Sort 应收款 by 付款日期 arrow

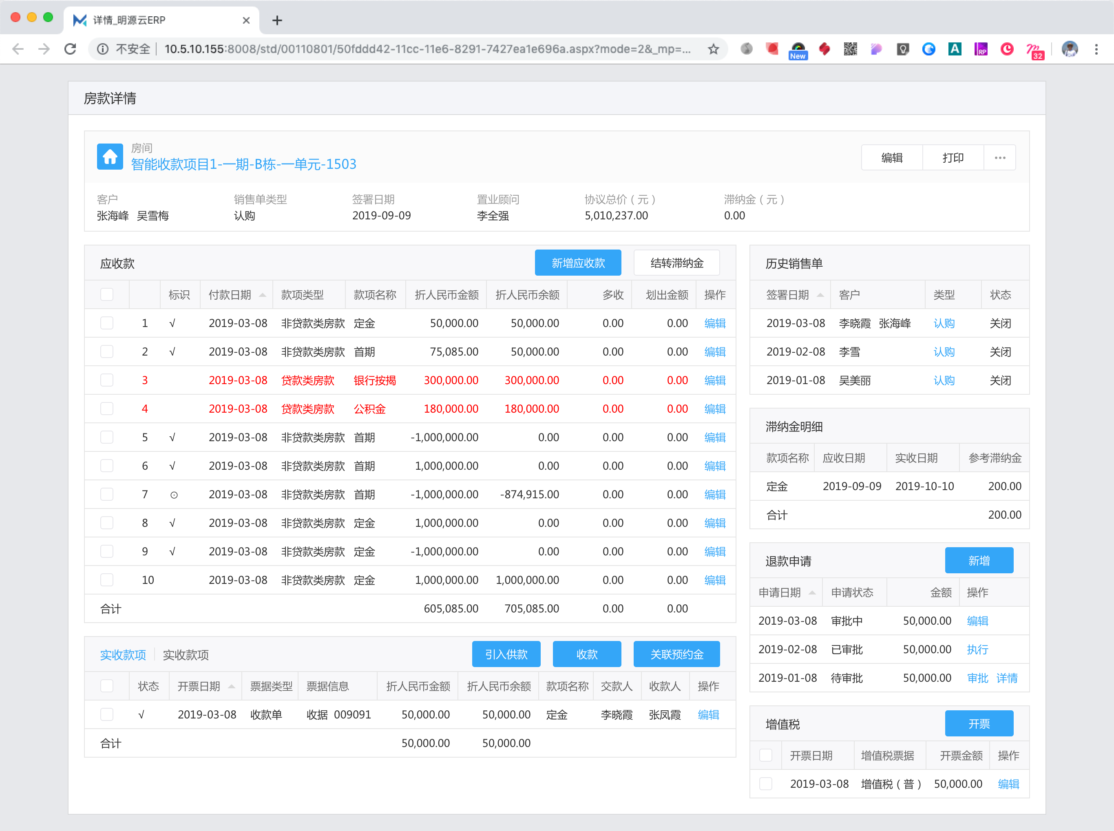point(263,295)
